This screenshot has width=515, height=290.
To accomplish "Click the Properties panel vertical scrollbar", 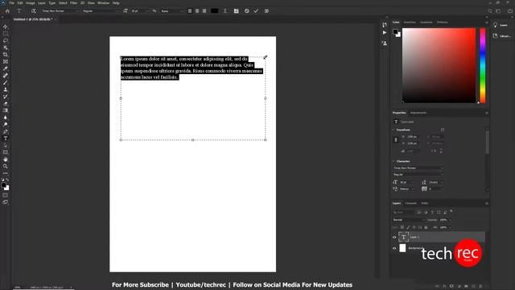I will coord(487,142).
